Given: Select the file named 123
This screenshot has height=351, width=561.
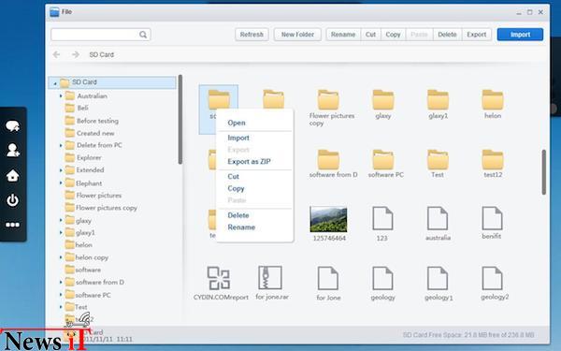Looking at the screenshot, I should tap(382, 218).
